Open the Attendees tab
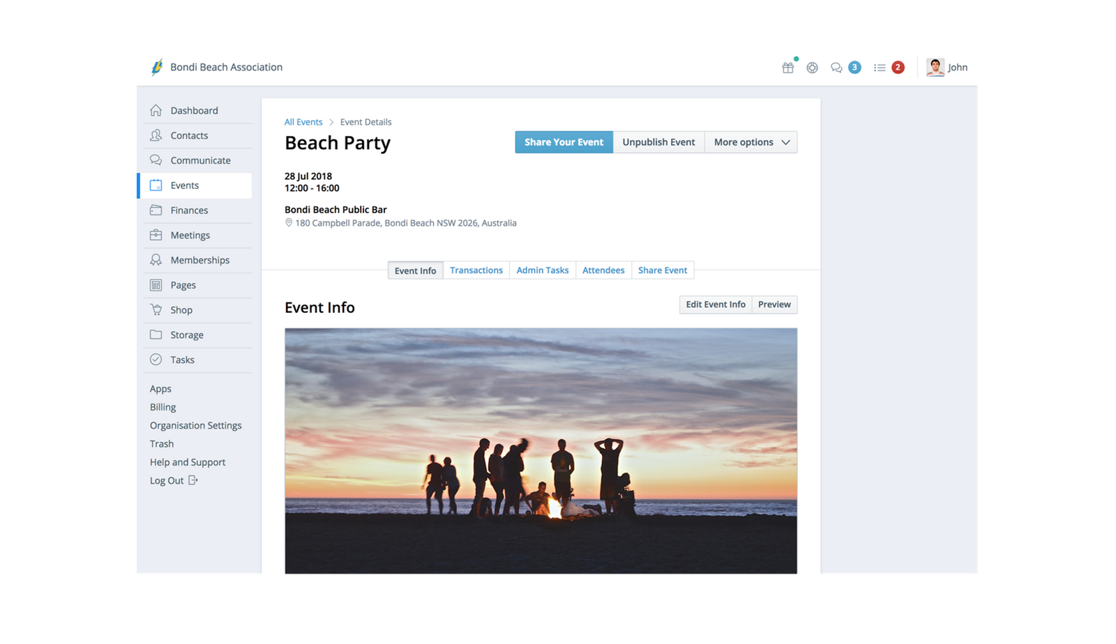This screenshot has height=644, width=1116. [x=603, y=270]
